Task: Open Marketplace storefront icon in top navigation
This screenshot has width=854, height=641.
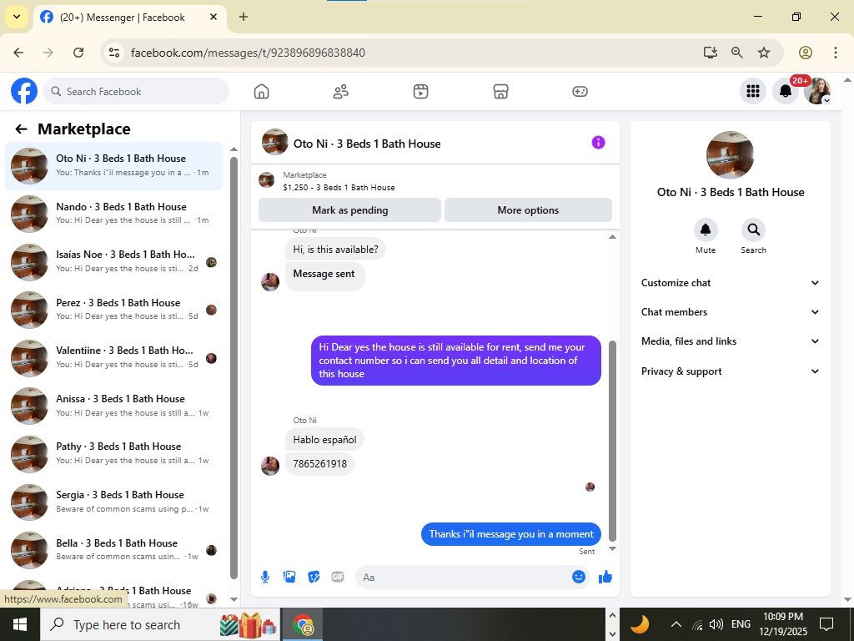Action: pos(500,92)
